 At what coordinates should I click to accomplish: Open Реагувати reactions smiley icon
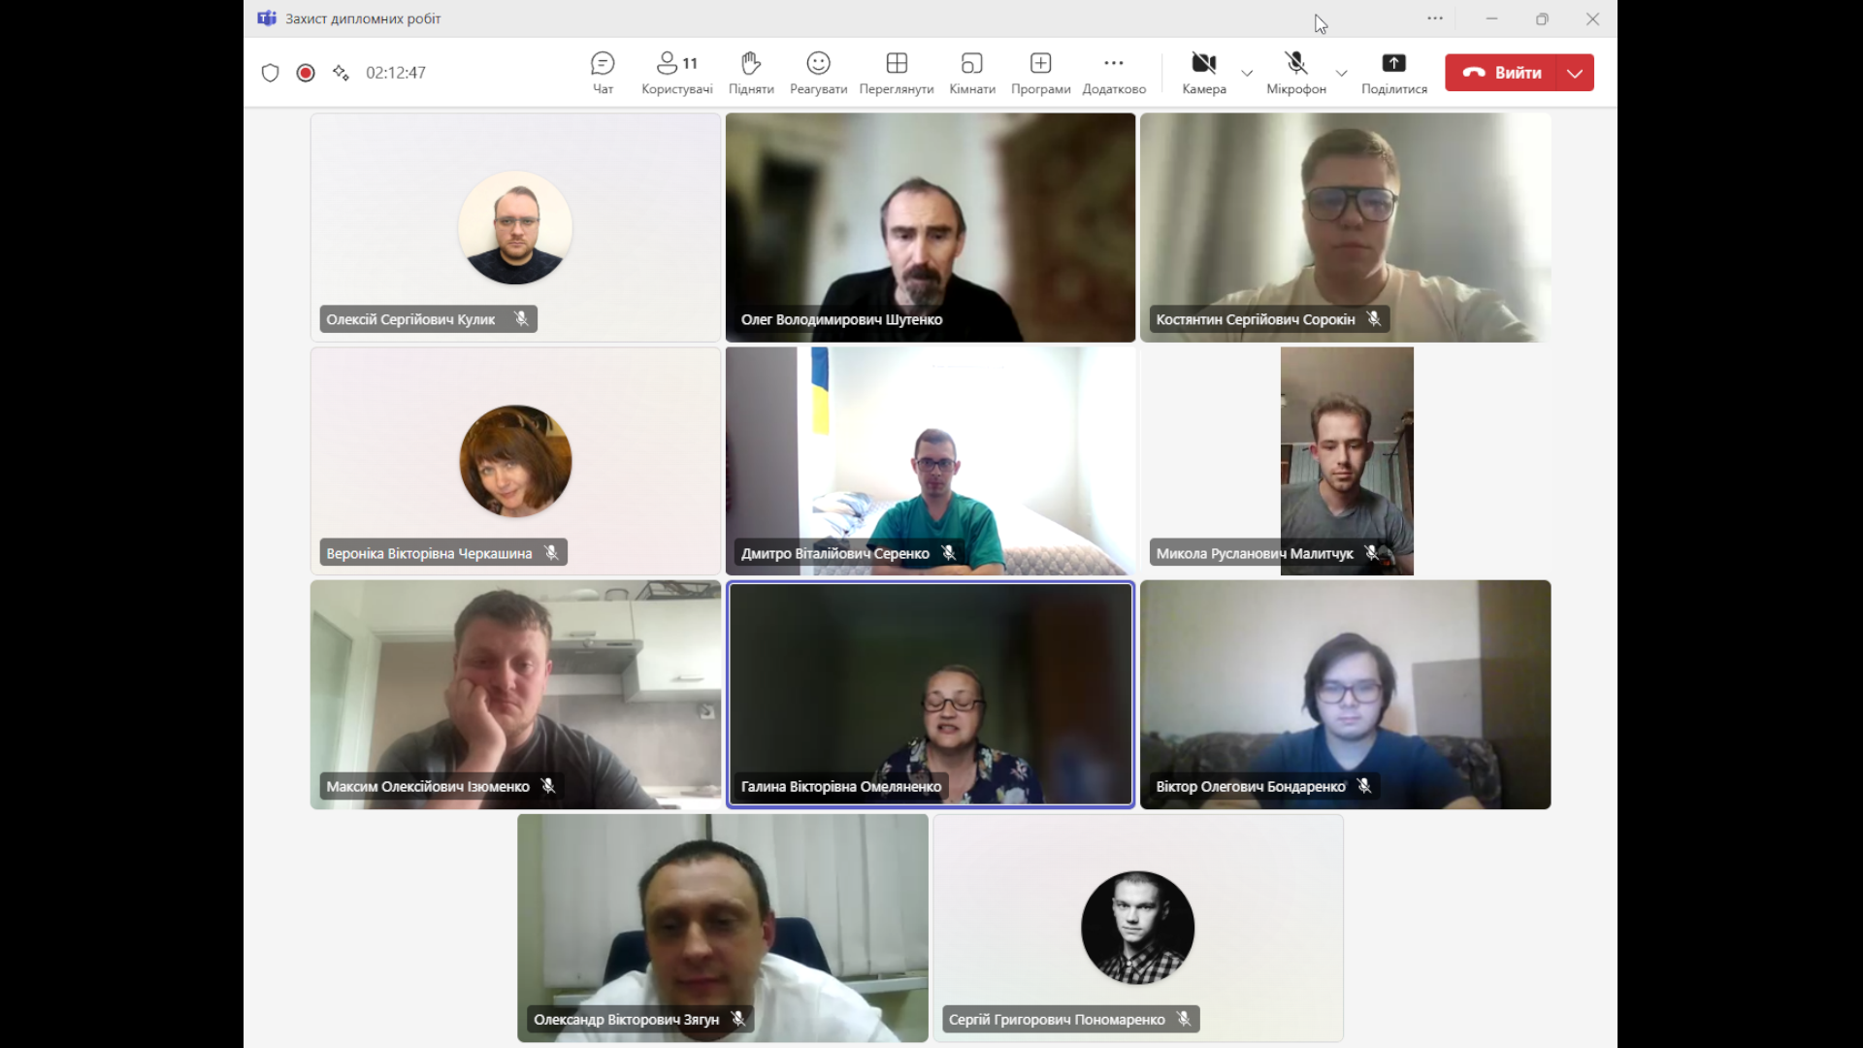pyautogui.click(x=818, y=64)
